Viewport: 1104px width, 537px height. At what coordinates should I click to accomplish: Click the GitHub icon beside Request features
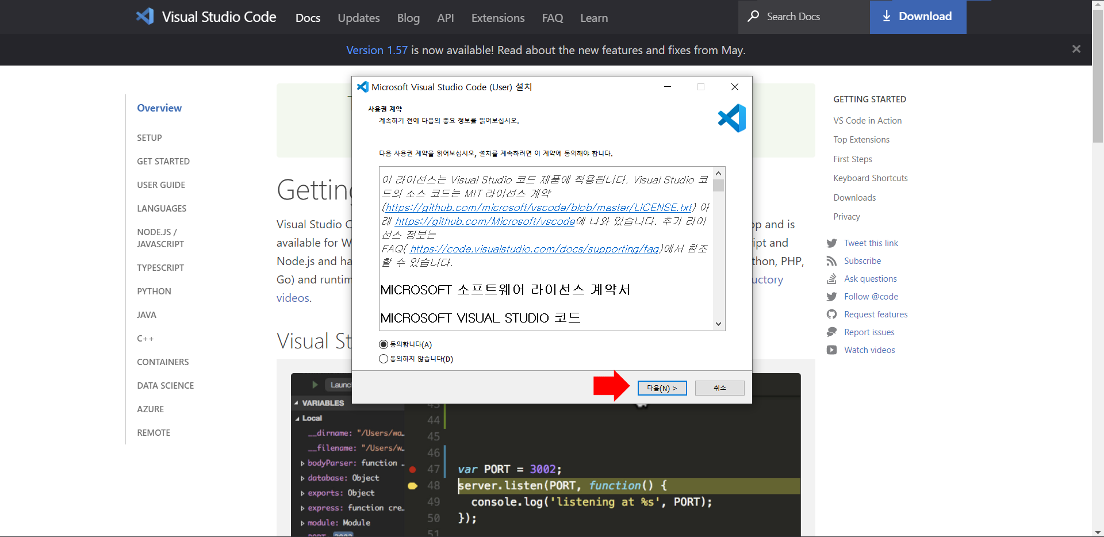pyautogui.click(x=831, y=314)
